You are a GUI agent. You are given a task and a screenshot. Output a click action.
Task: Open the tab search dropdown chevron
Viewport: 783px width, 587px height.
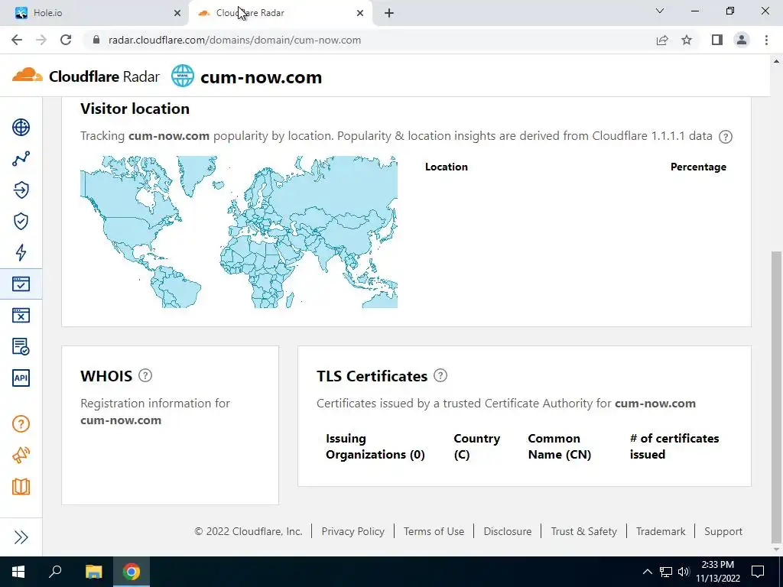pos(660,11)
